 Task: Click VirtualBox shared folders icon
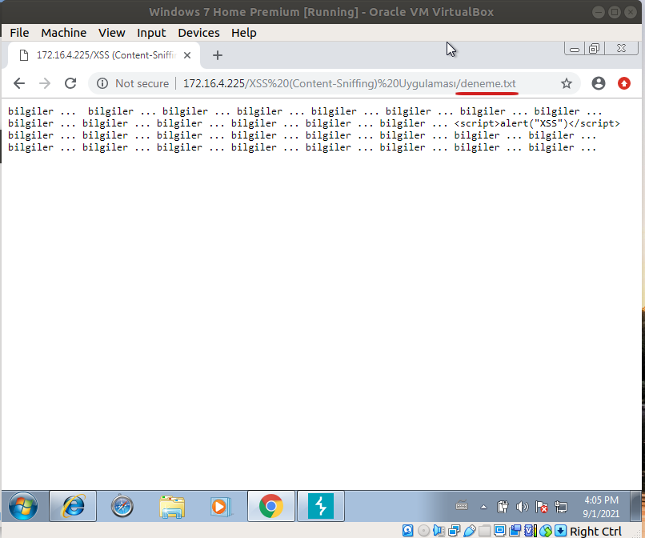point(485,531)
